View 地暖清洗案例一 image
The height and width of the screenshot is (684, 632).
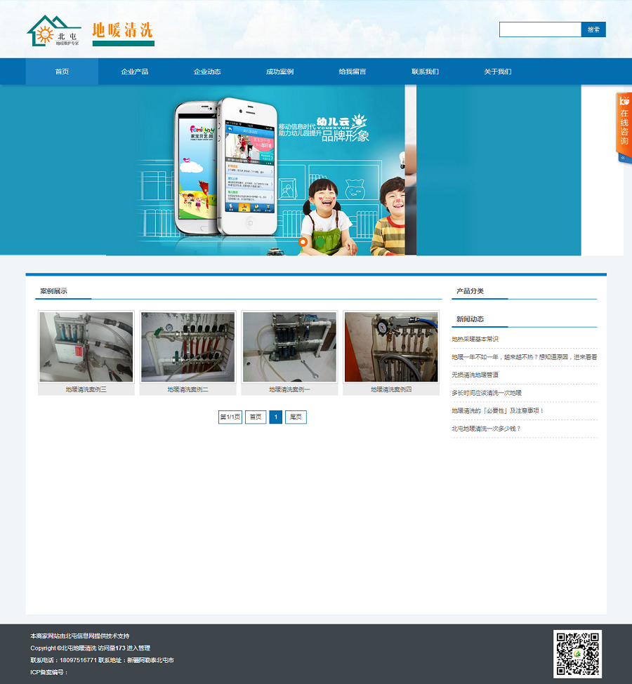click(289, 347)
